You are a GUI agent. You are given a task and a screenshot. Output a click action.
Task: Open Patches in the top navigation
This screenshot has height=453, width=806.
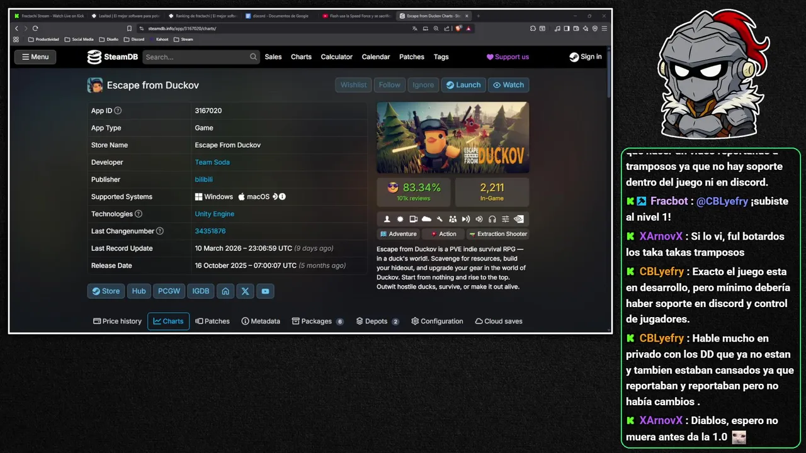412,57
